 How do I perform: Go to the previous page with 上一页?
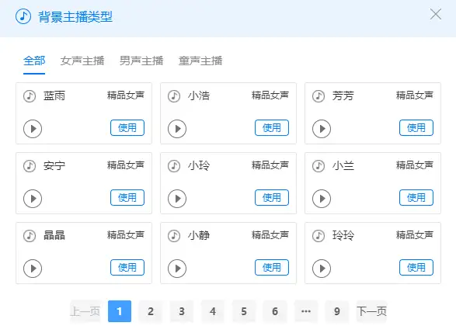[x=85, y=311]
